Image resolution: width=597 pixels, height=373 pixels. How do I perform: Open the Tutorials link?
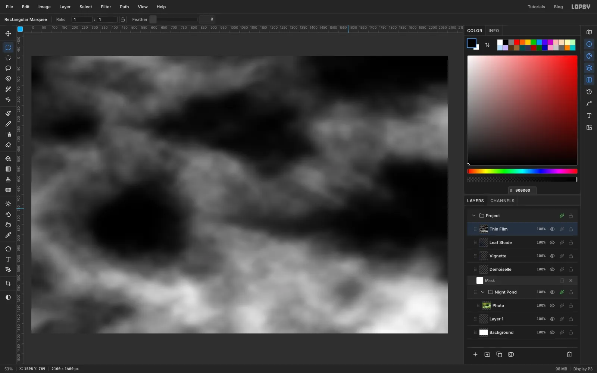[536, 7]
